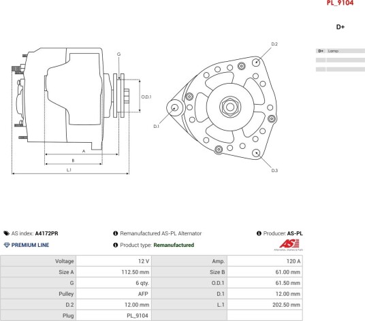Click the D.3 label on the diagram
The width and height of the screenshot is (365, 321).
(x=274, y=171)
